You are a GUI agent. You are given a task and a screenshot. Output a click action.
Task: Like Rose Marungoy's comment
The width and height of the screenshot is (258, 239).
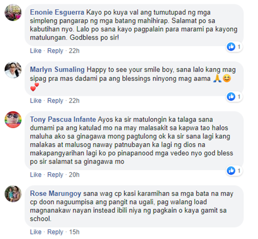click(36, 232)
